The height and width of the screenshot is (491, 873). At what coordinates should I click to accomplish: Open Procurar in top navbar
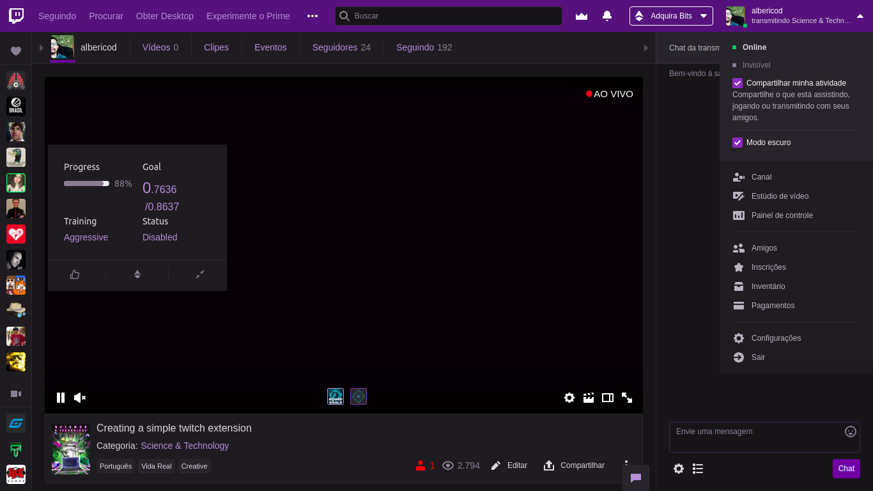106,16
